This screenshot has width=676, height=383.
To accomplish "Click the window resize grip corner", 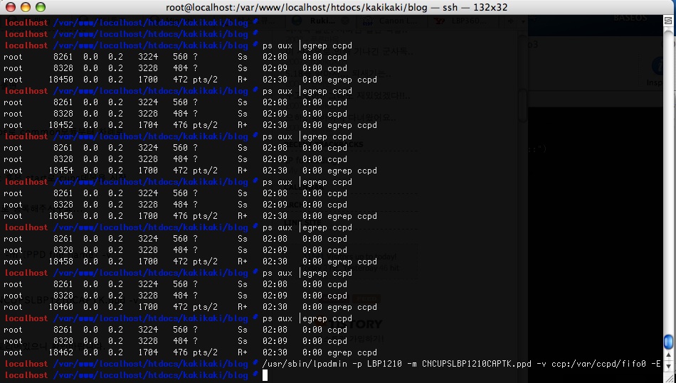I will [x=670, y=378].
